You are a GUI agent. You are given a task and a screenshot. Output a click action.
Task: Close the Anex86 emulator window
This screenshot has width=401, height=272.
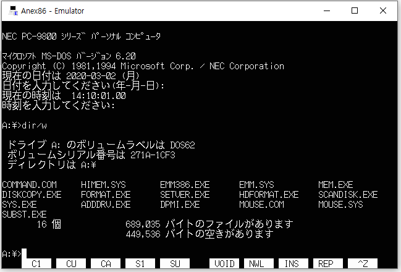coord(383,11)
